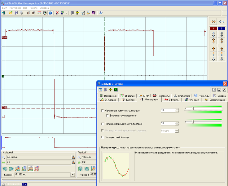Click the info icon in main toolbar
The image size is (228, 186).
[101, 13]
